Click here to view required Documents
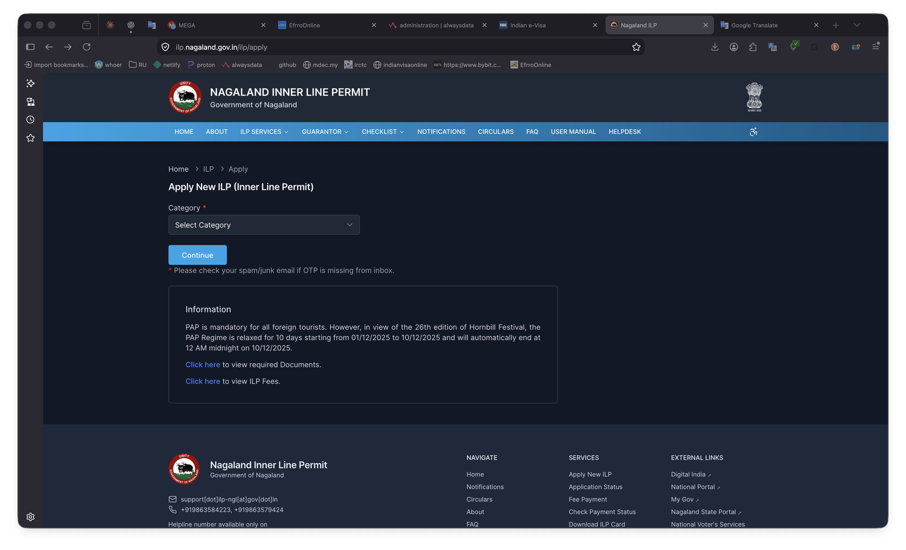906x550 pixels. click(203, 365)
